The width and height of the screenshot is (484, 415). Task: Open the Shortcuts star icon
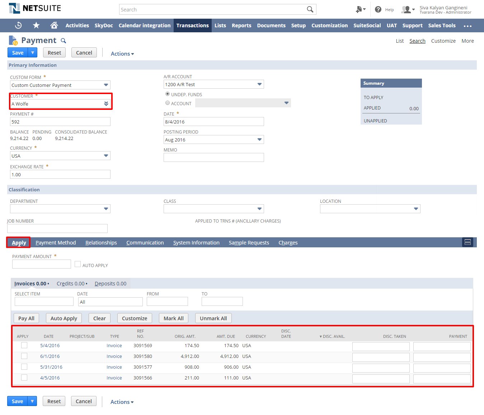click(36, 25)
